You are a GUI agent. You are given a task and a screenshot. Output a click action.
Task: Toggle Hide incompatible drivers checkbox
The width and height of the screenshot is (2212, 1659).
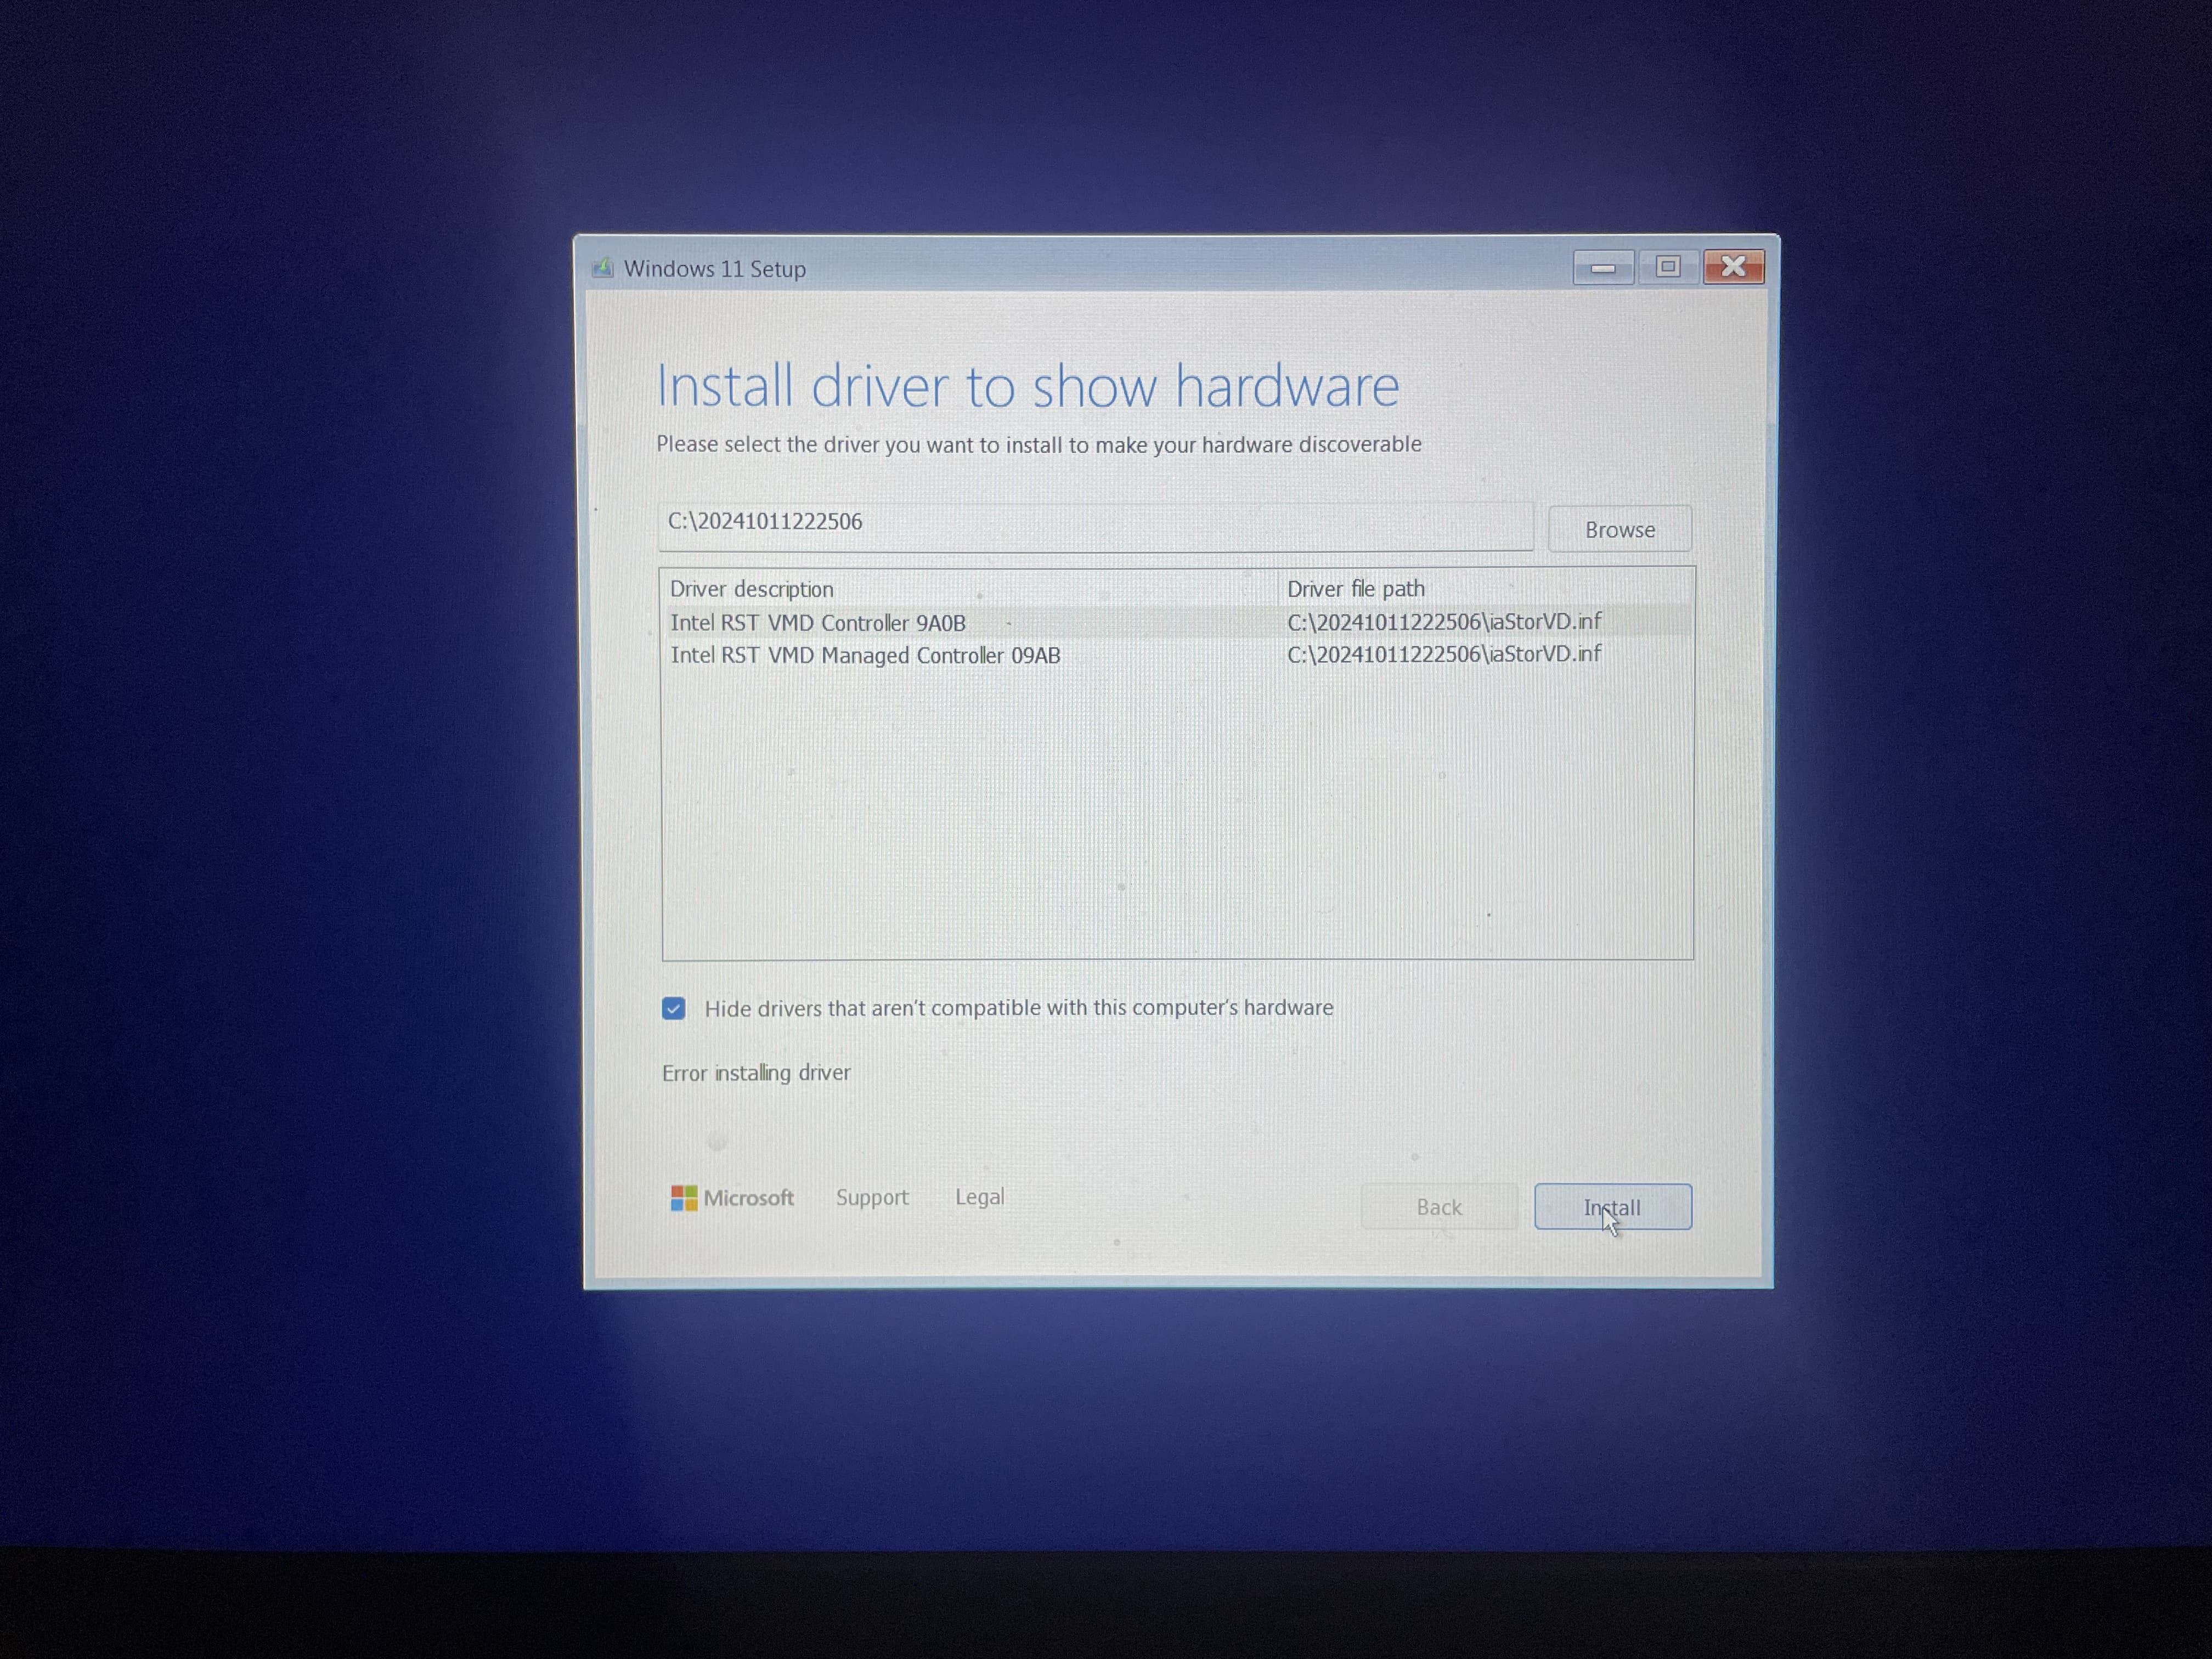pyautogui.click(x=674, y=1008)
